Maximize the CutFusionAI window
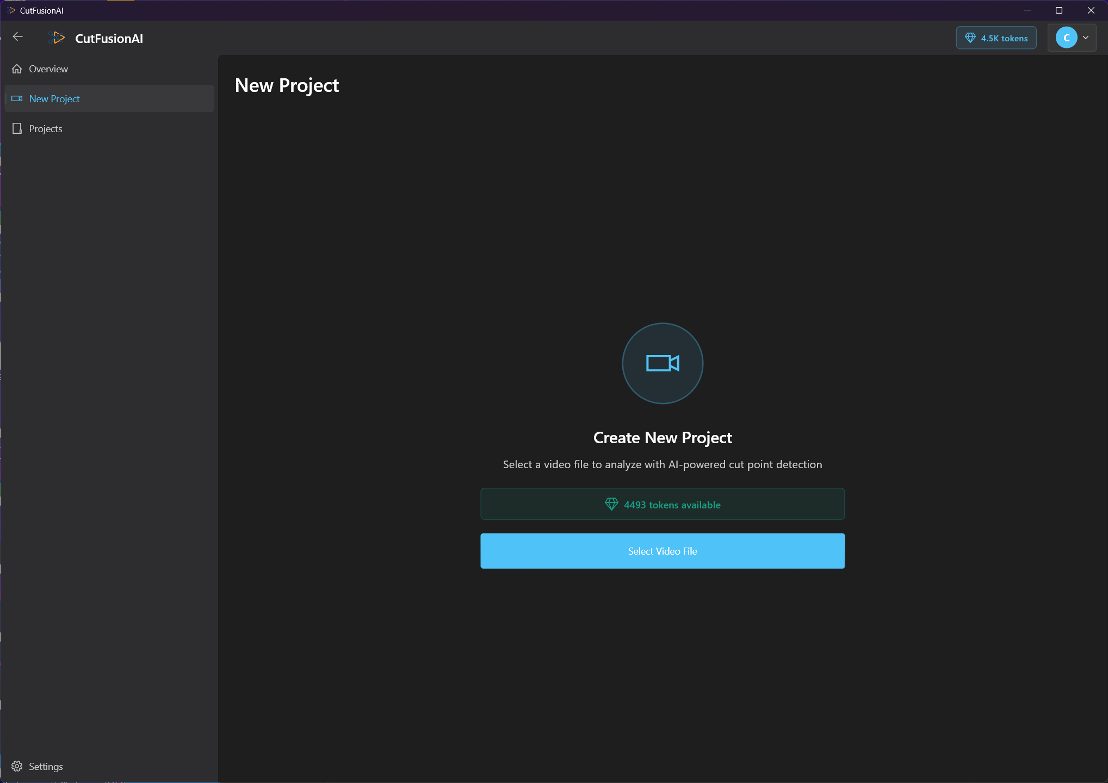Viewport: 1108px width, 783px height. 1059,10
